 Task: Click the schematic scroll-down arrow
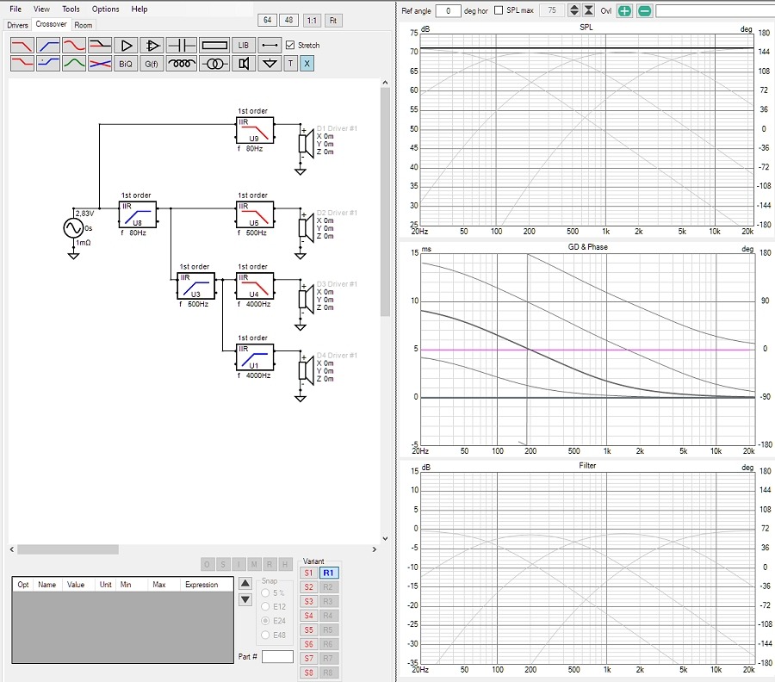tap(385, 539)
